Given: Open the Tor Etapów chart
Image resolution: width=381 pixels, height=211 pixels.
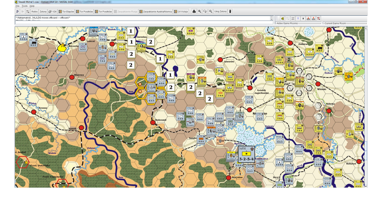Looking at the screenshot, I should [x=66, y=12].
